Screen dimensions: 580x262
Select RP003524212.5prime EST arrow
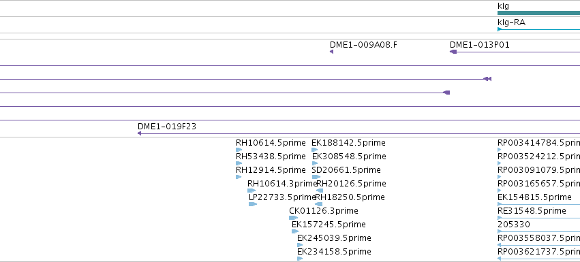coord(500,163)
